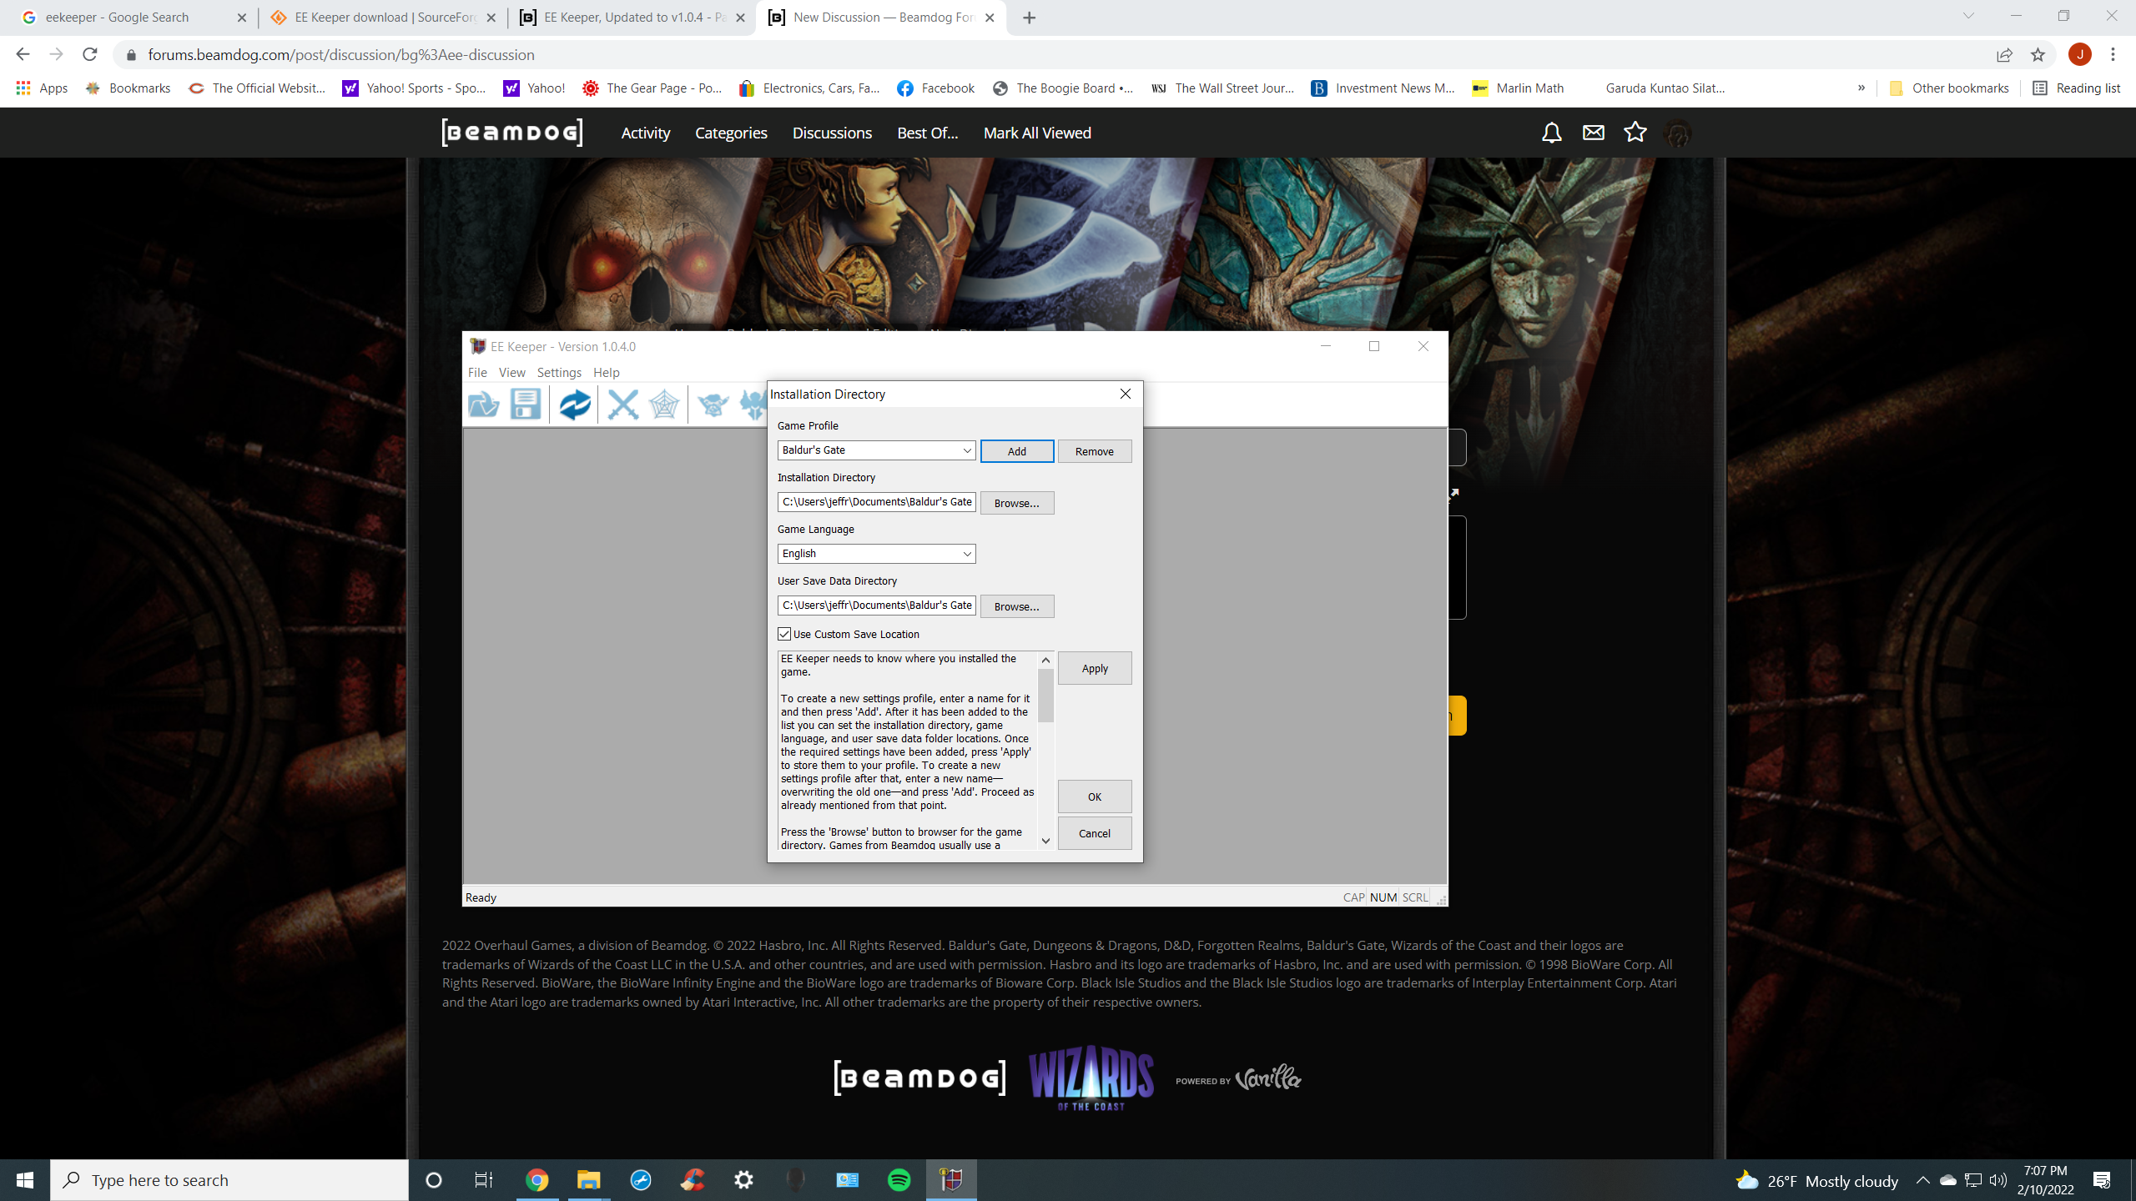Image resolution: width=2136 pixels, height=1201 pixels.
Task: Open Reading list panel
Action: point(2076,88)
